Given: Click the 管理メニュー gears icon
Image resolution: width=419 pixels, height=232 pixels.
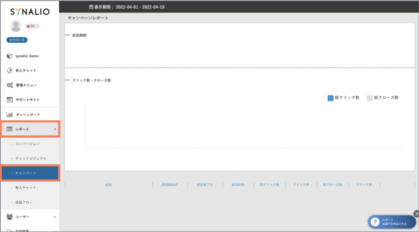Looking at the screenshot, I should pyautogui.click(x=10, y=85).
